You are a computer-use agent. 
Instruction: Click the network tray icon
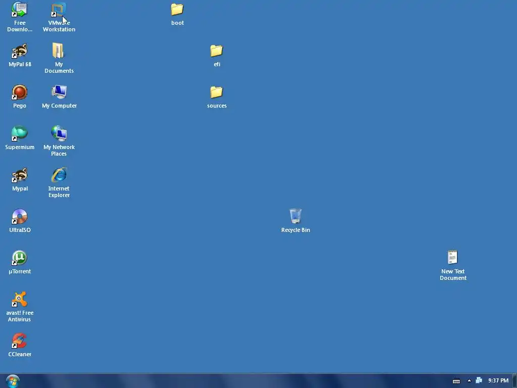(x=479, y=380)
